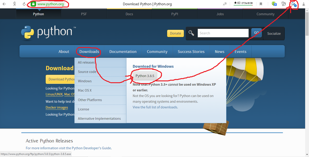Image resolution: width=309 pixels, height=157 pixels.
Task: Open the News navigation item
Action: 220,51
